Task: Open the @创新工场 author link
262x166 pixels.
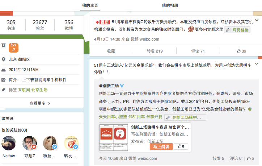Action: point(109,86)
